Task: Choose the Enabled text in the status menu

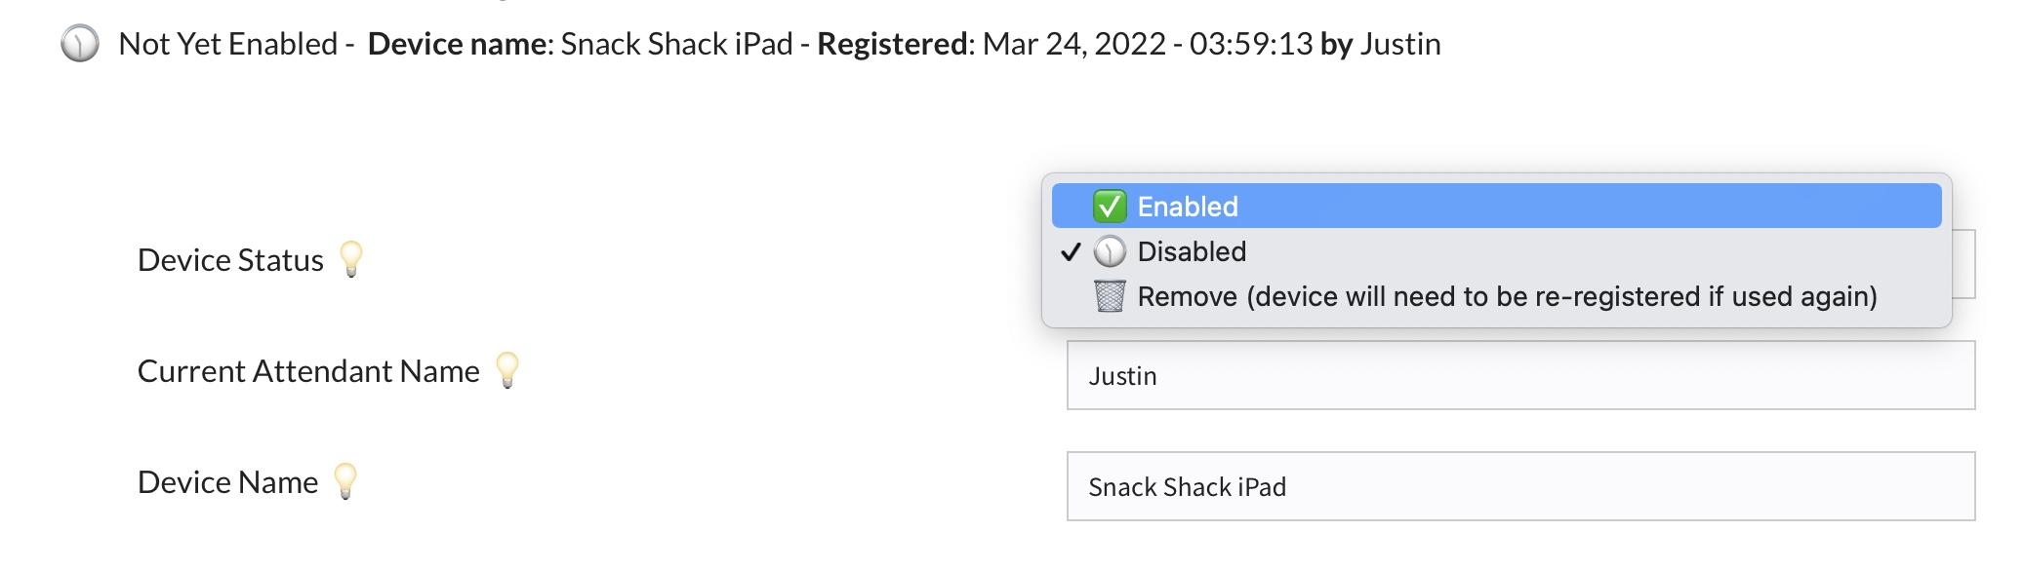Action: [1188, 207]
